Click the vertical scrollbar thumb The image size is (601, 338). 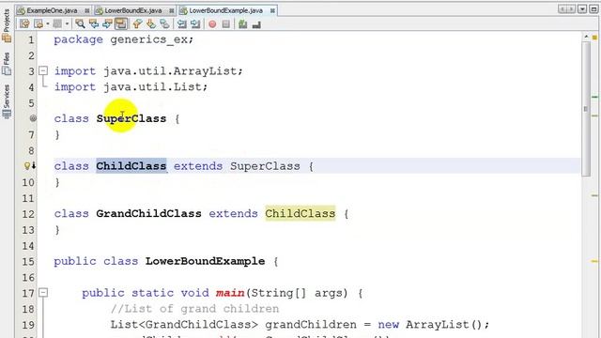pyautogui.click(x=586, y=109)
